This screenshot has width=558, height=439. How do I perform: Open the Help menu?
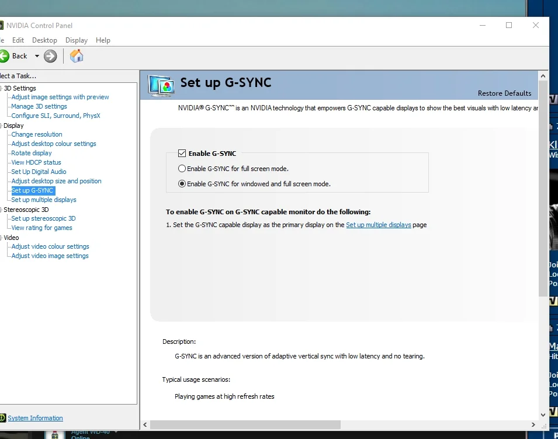[x=103, y=40]
